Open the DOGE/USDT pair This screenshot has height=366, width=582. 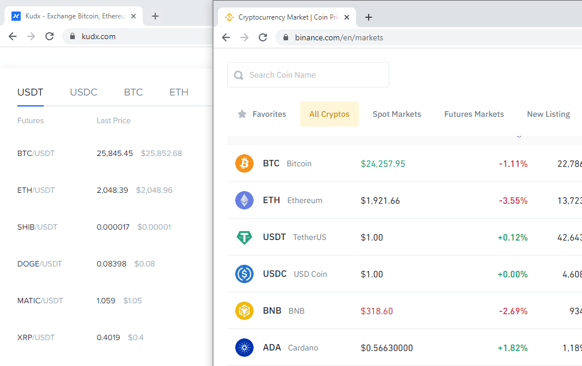coord(37,264)
